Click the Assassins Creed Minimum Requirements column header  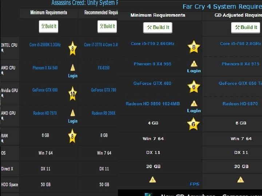(x=49, y=12)
